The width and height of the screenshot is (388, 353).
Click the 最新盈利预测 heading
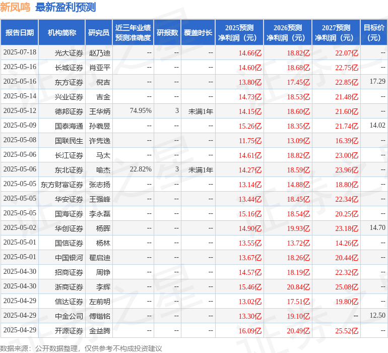[66, 7]
